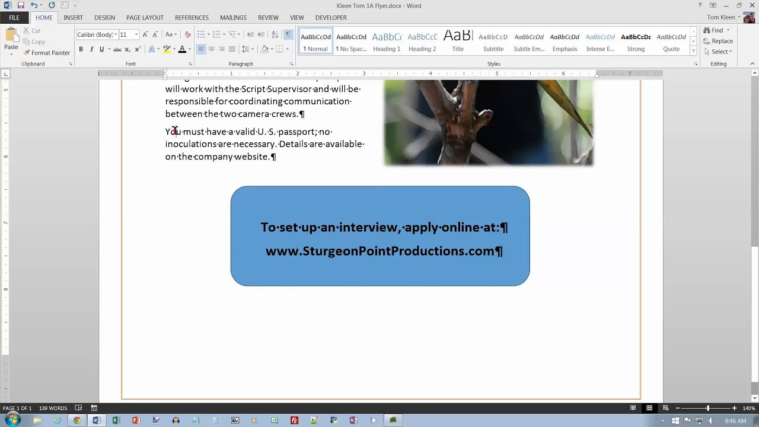Set right text alignment
Viewport: 759px width, 427px height.
221,49
